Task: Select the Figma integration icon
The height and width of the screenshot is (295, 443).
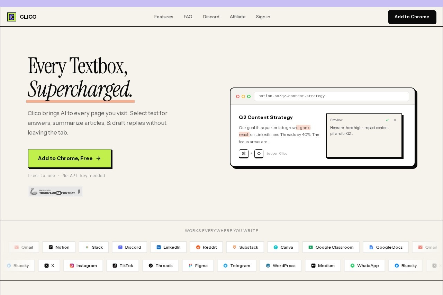Action: 190,266
